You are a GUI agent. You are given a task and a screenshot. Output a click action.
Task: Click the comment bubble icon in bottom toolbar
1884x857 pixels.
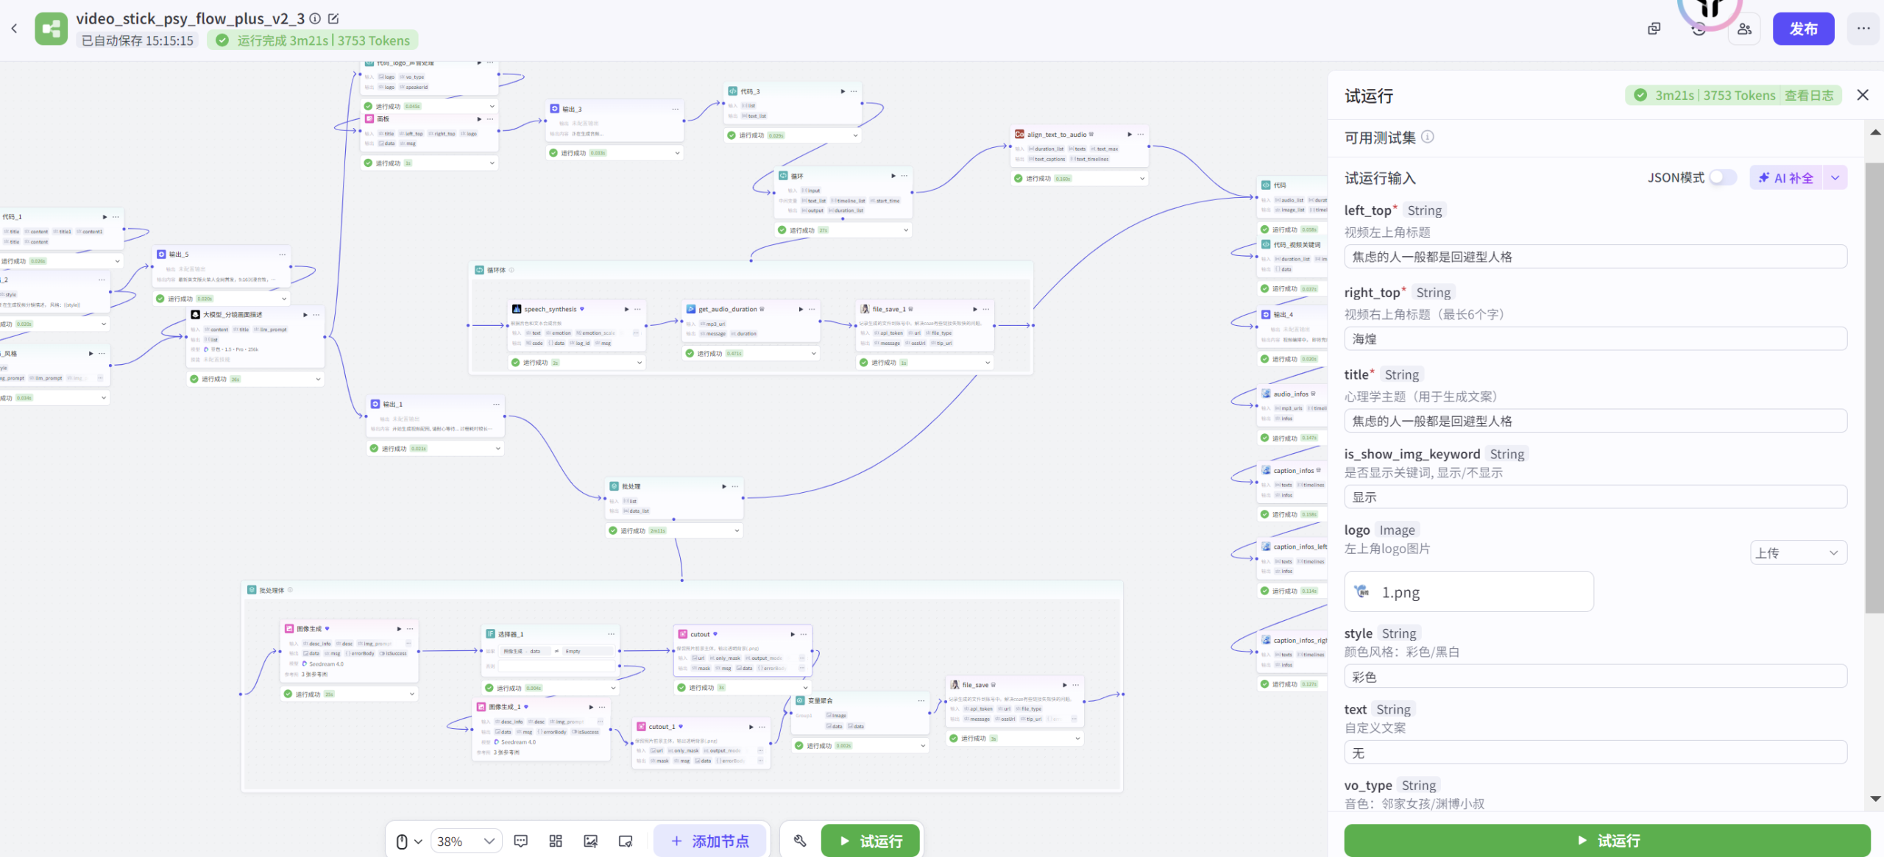pos(520,841)
